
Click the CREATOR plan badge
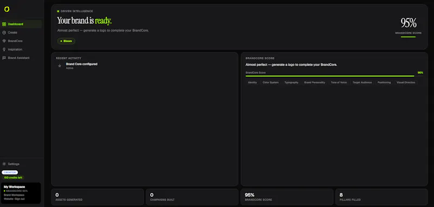10,172
